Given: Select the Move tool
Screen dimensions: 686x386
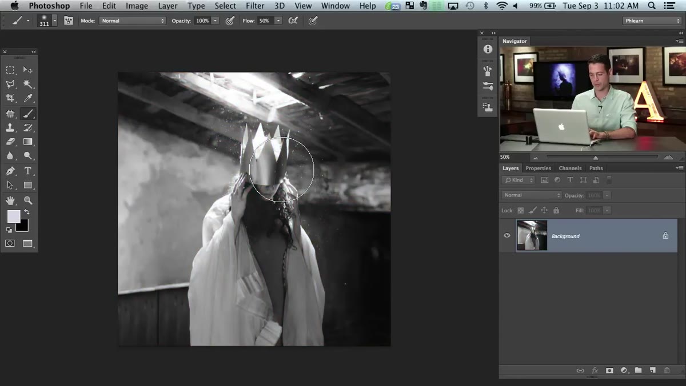Looking at the screenshot, I should point(27,70).
